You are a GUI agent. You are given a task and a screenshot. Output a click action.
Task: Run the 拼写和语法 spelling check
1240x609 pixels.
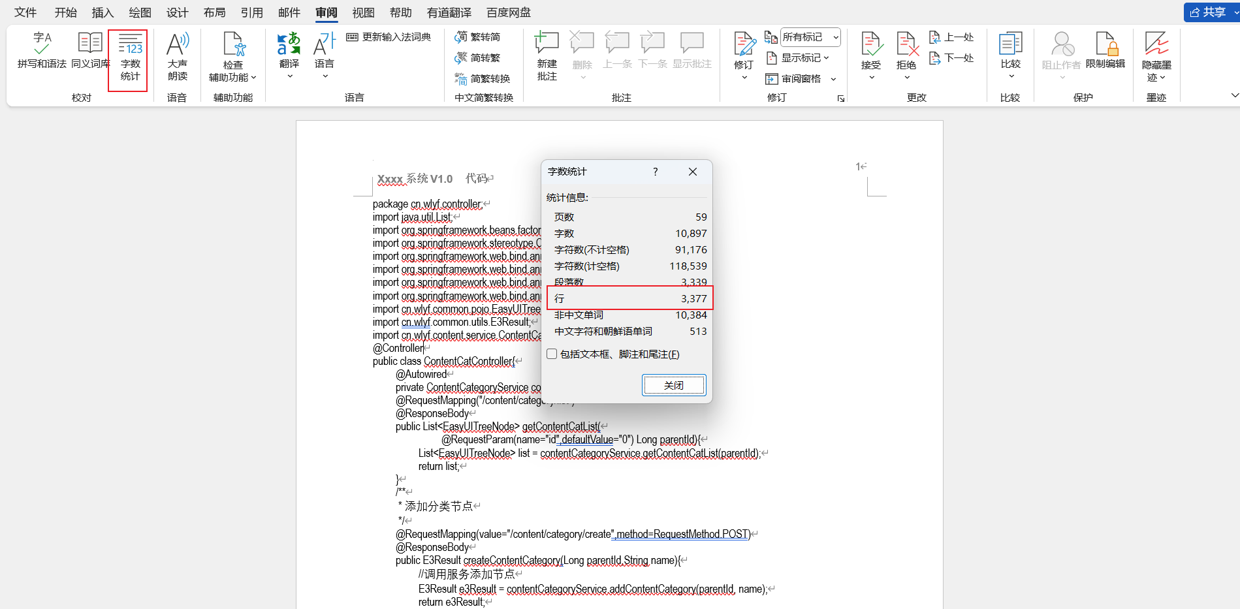42,50
